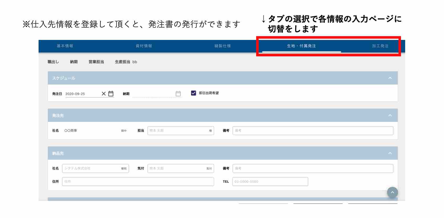Open the 生地・付属発注 tab
The width and height of the screenshot is (444, 218).
pyautogui.click(x=302, y=46)
